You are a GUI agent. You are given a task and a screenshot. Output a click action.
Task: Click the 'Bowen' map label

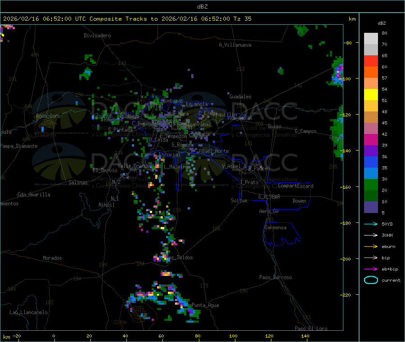pos(299,201)
